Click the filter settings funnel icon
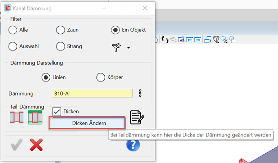The width and height of the screenshot is (278, 163). click(x=116, y=47)
